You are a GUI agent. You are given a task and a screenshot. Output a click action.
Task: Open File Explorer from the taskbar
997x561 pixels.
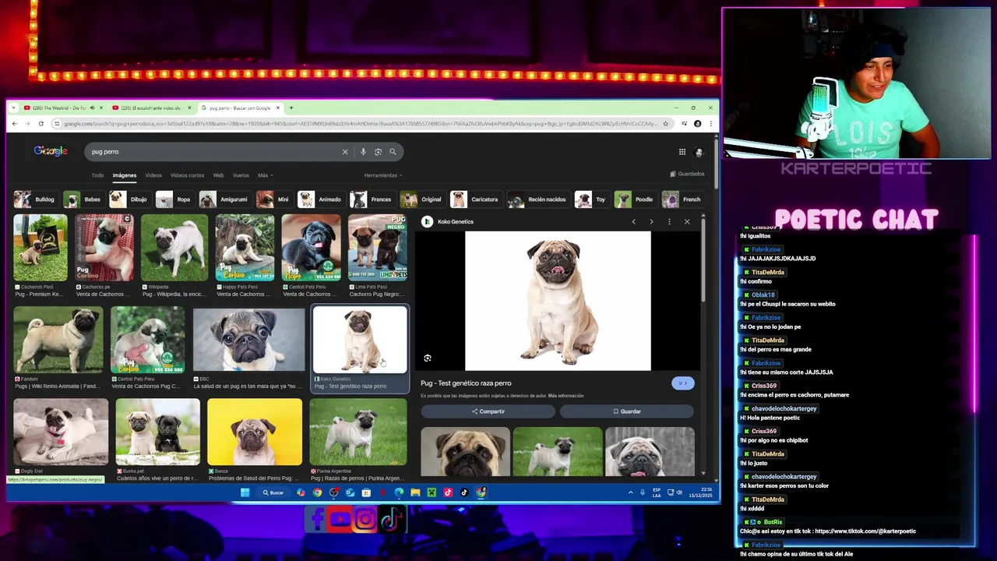pyautogui.click(x=415, y=492)
